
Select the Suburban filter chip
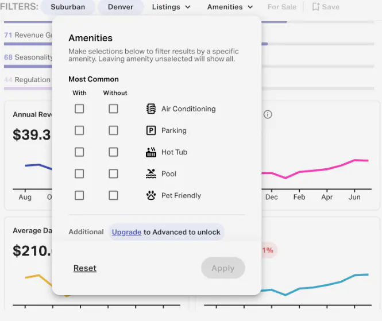(x=68, y=7)
